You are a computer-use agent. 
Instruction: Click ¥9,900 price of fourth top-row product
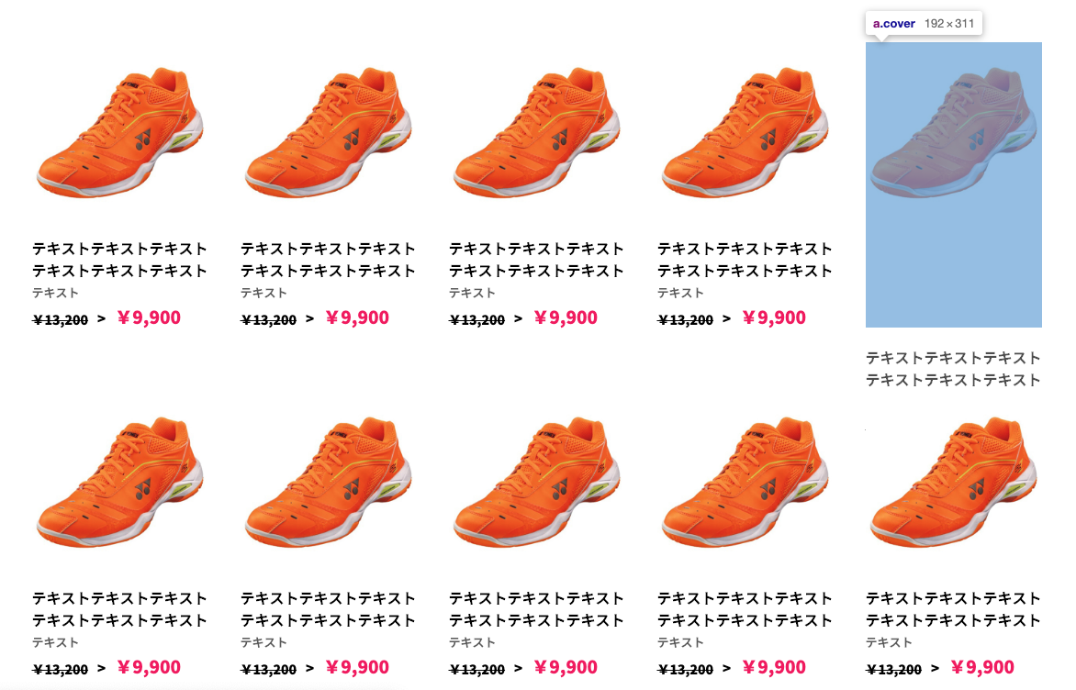point(774,318)
